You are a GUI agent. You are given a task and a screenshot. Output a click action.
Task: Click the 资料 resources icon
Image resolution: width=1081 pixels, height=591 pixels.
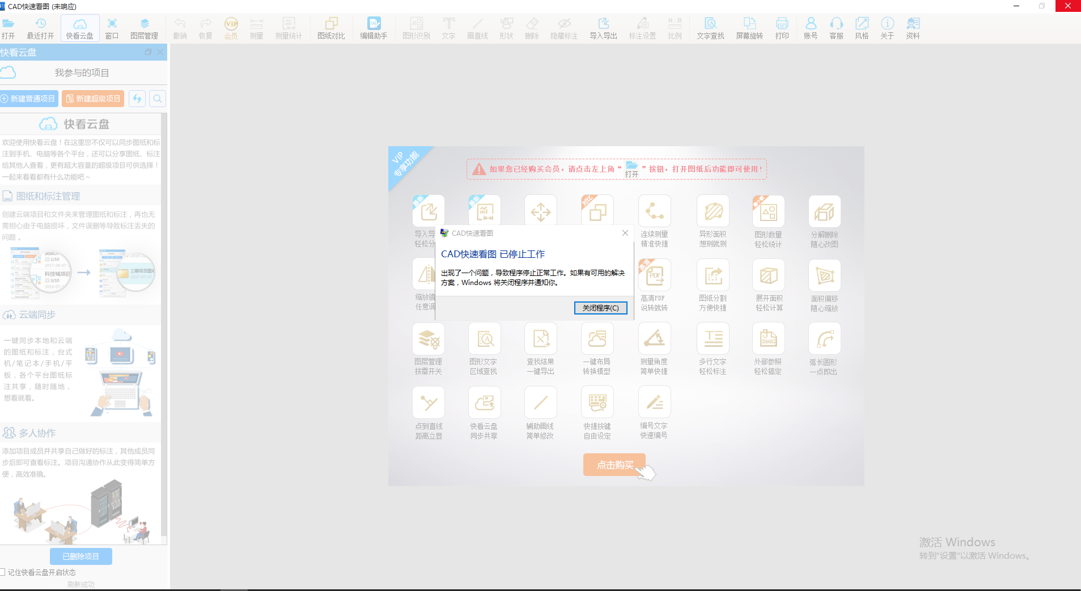tap(913, 28)
